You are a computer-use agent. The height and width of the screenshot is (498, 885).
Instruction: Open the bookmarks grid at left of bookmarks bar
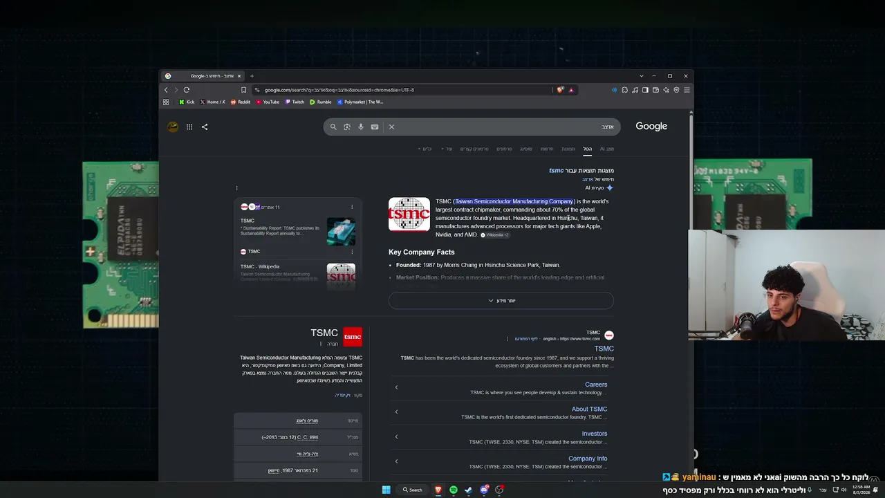(x=166, y=102)
